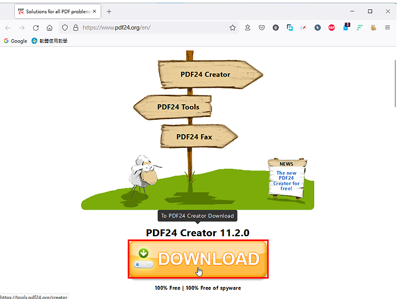Click the orange DOWNLOAD button
Viewport: 402px width, 299px height.
pyautogui.click(x=198, y=259)
